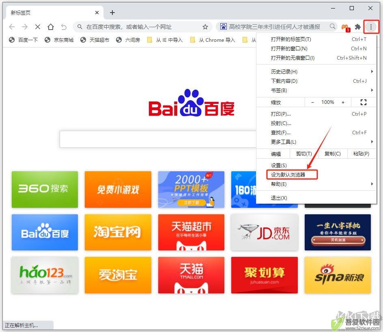Open the 爱淘宝 tile

[x=118, y=275]
